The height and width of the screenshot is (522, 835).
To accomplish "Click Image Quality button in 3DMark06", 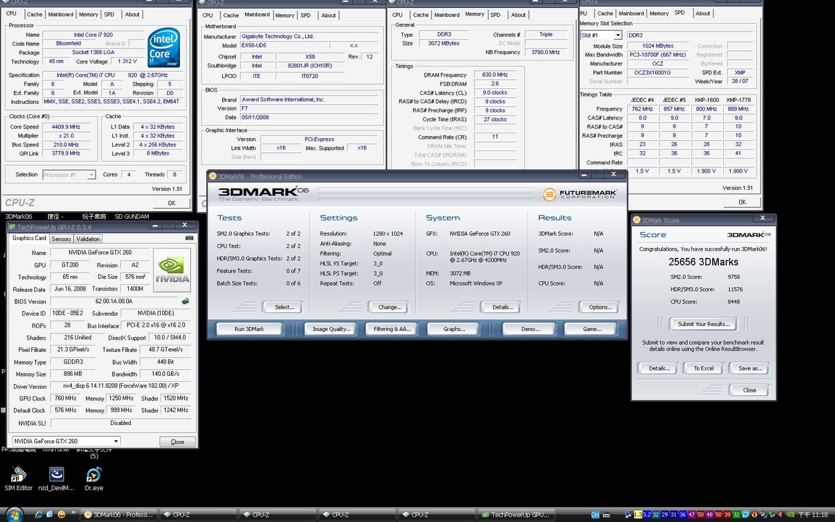I will pyautogui.click(x=331, y=329).
